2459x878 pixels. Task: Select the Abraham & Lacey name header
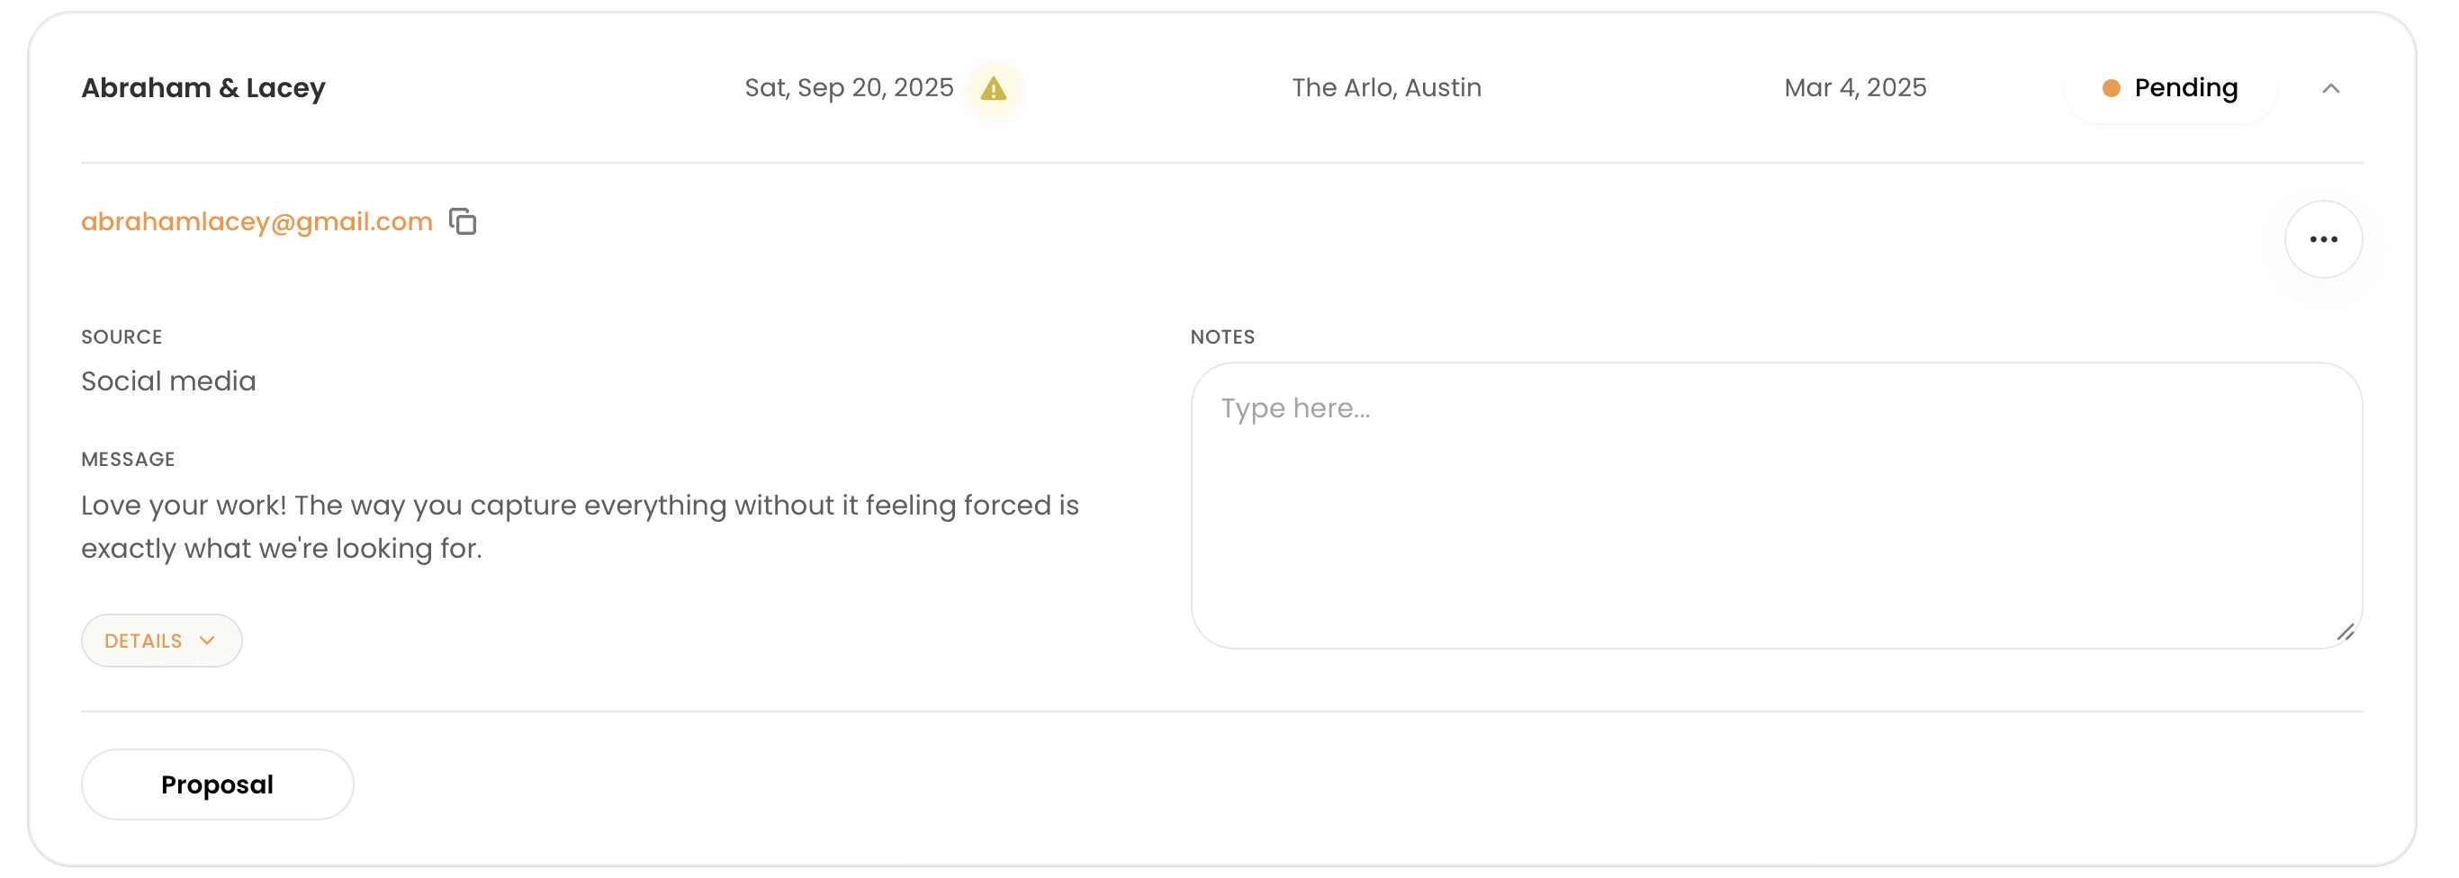pyautogui.click(x=203, y=88)
